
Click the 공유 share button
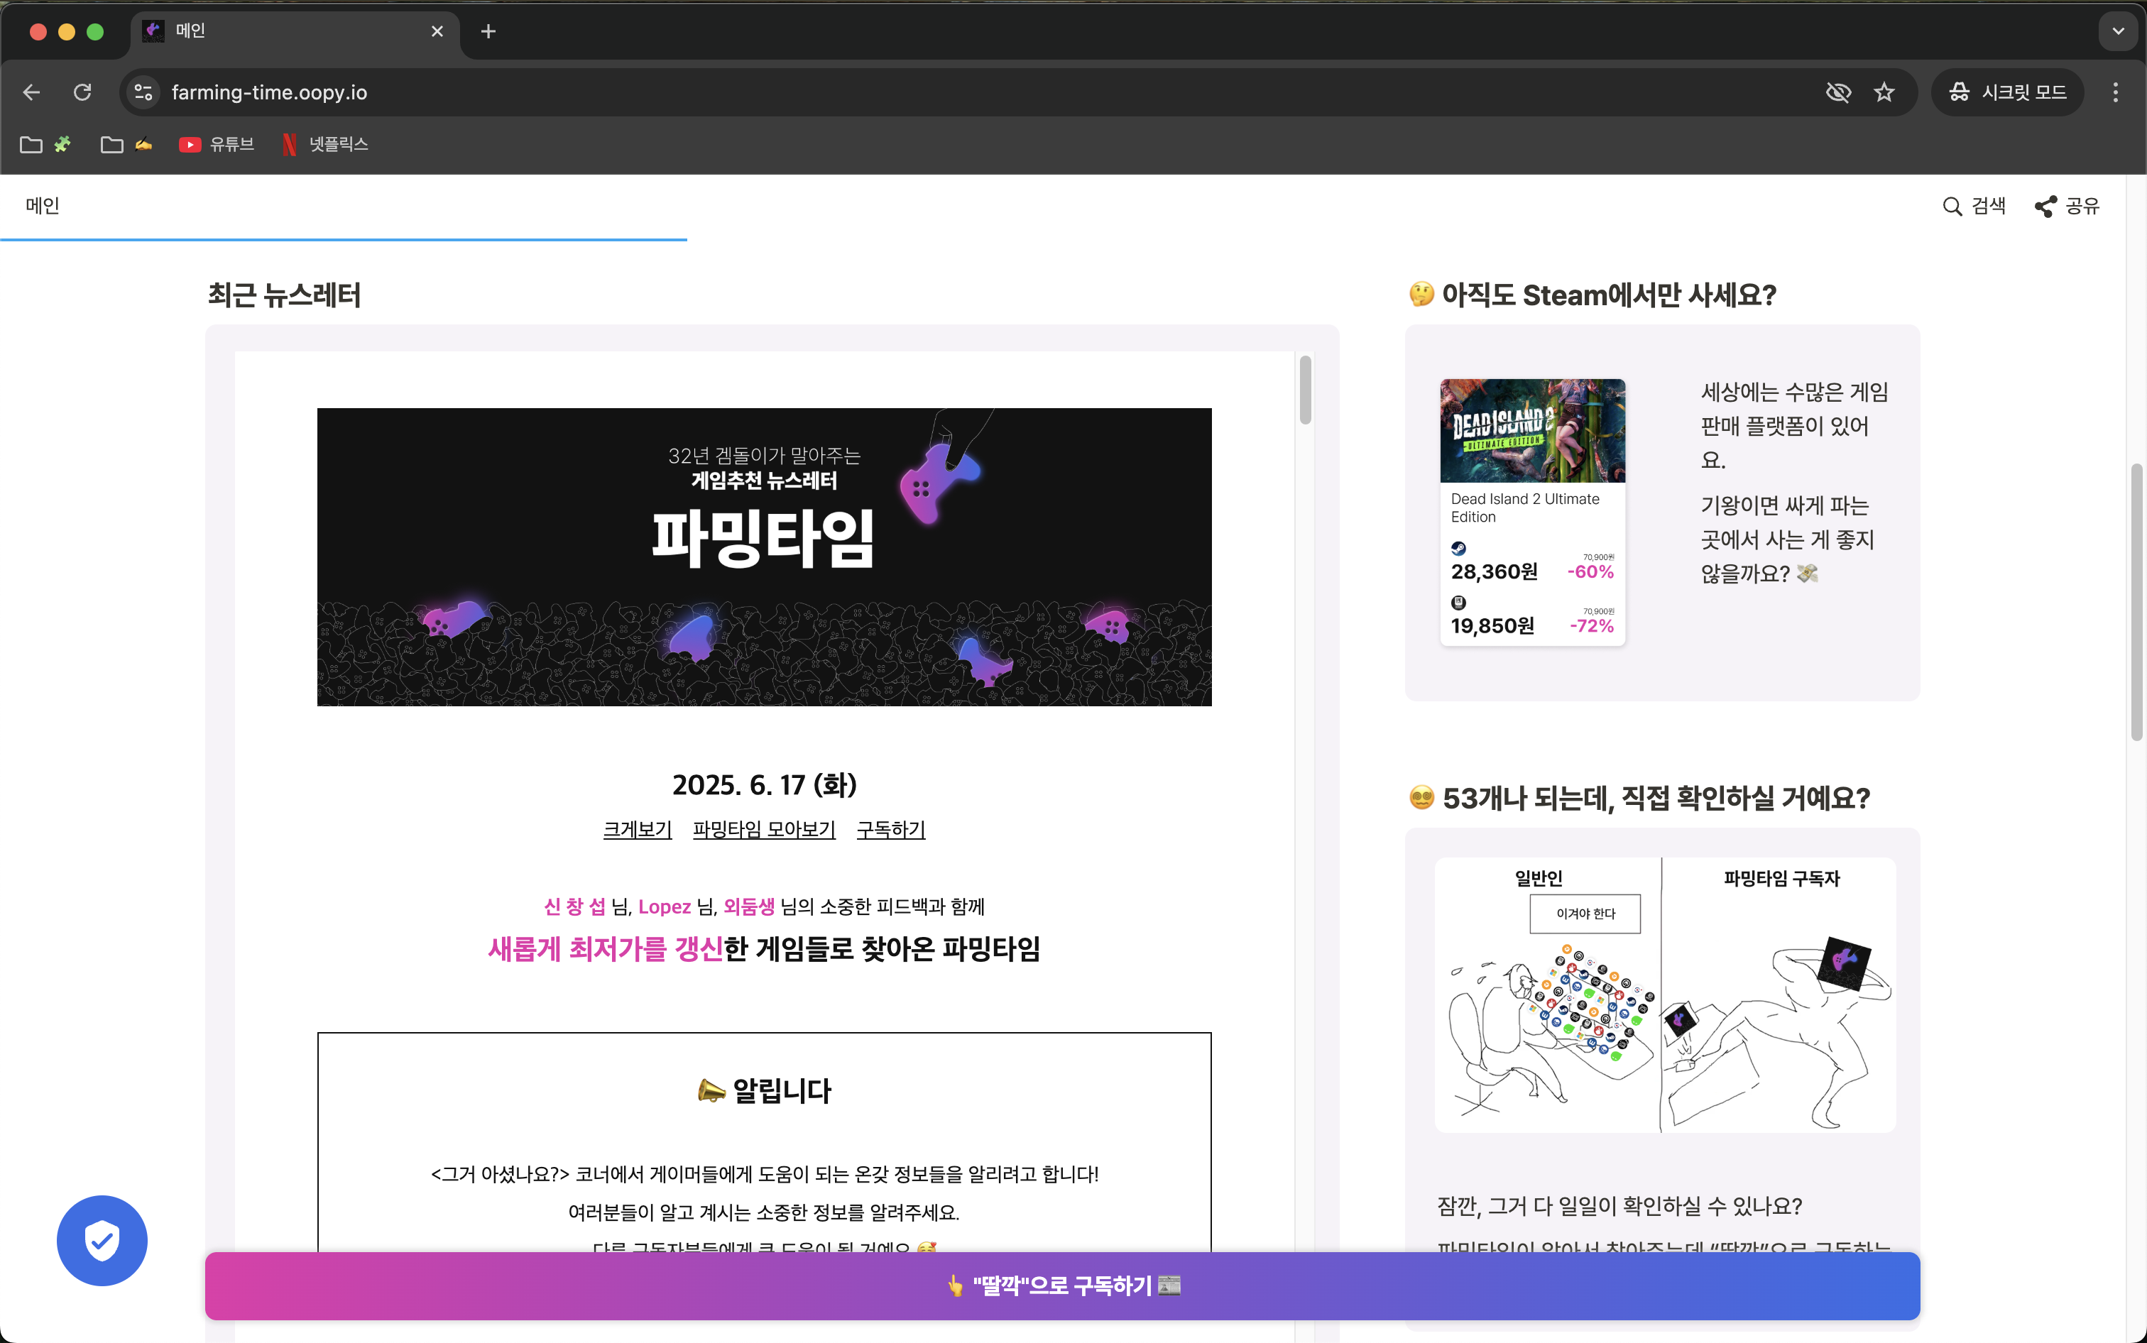click(x=2068, y=206)
